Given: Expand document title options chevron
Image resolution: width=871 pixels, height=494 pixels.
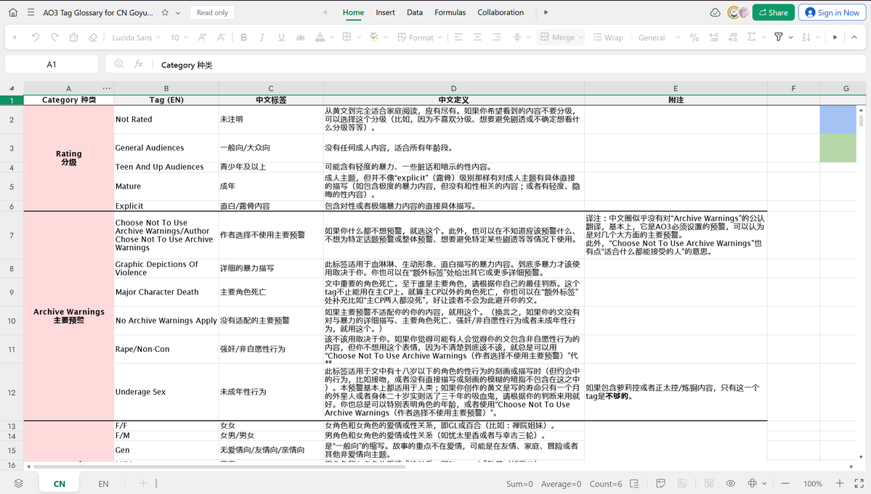Looking at the screenshot, I should (178, 13).
